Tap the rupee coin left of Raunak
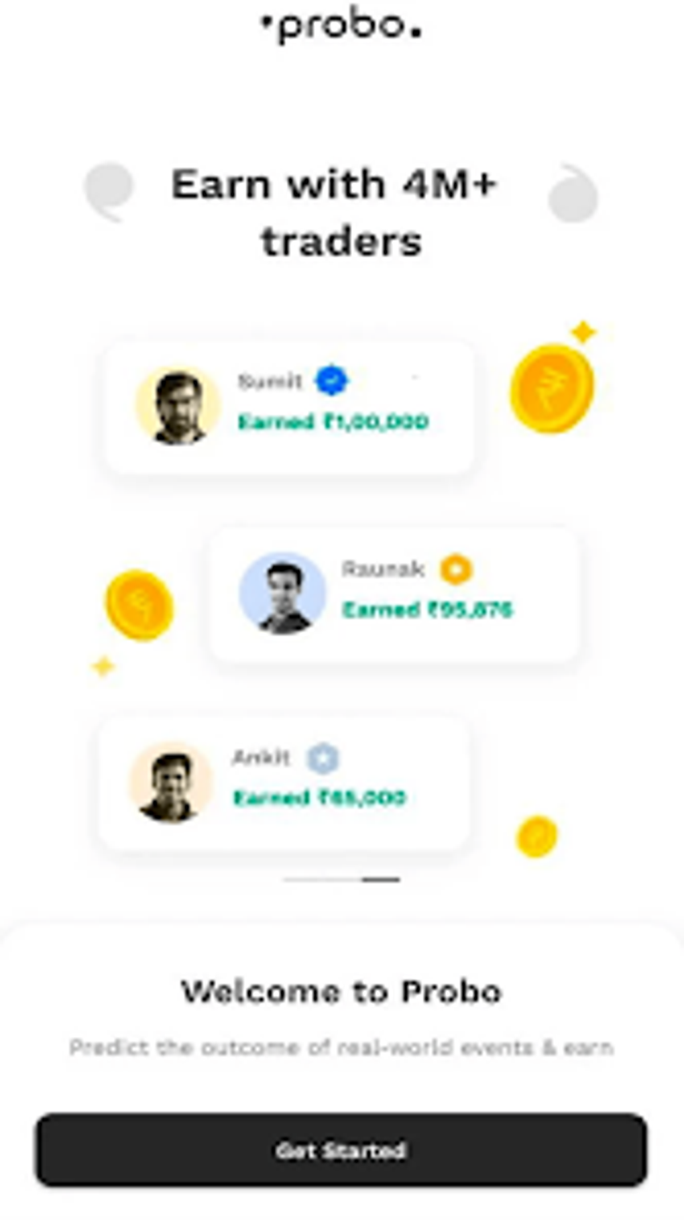The image size is (684, 1220). 139,604
